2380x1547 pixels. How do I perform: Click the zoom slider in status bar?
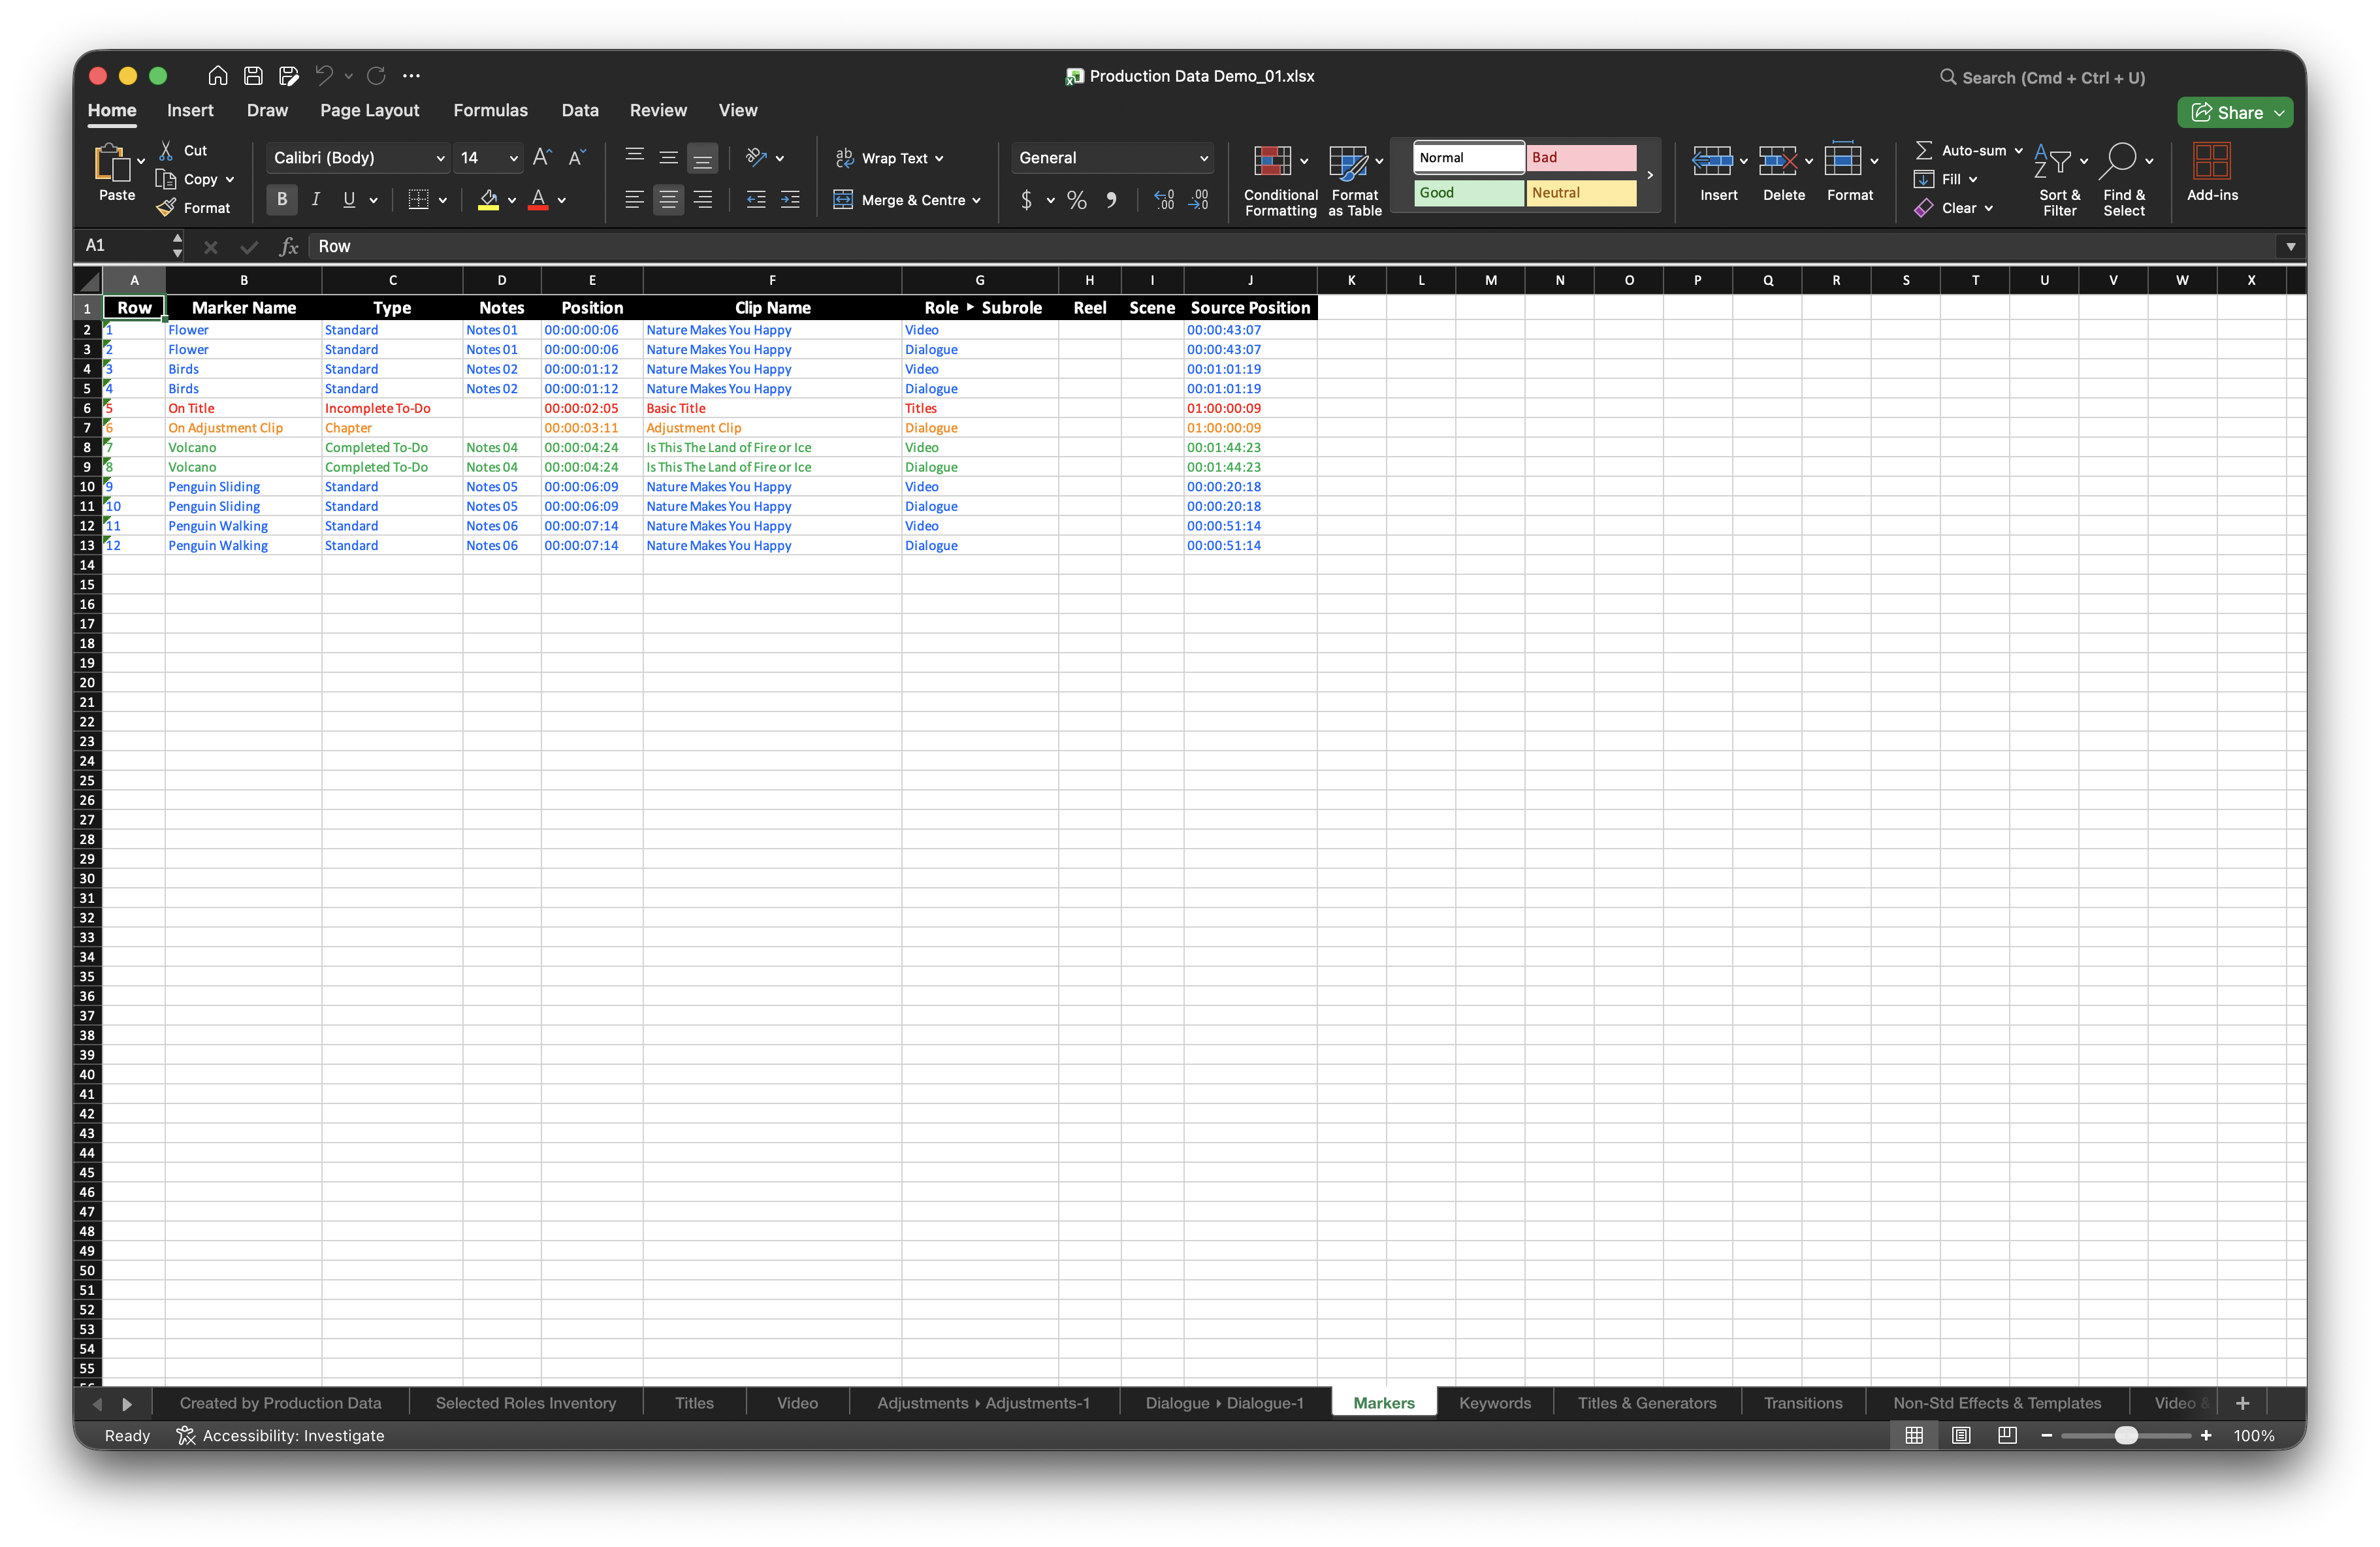tap(2126, 1435)
